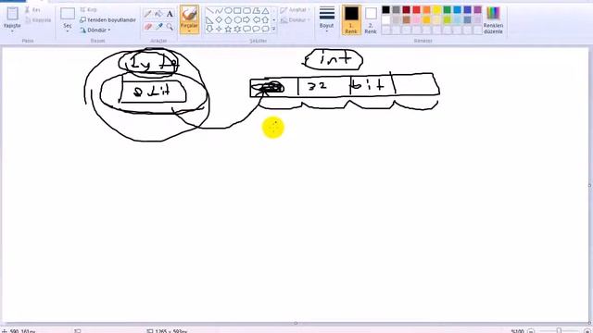Pick the red palette color
593x333 pixels.
417,10
